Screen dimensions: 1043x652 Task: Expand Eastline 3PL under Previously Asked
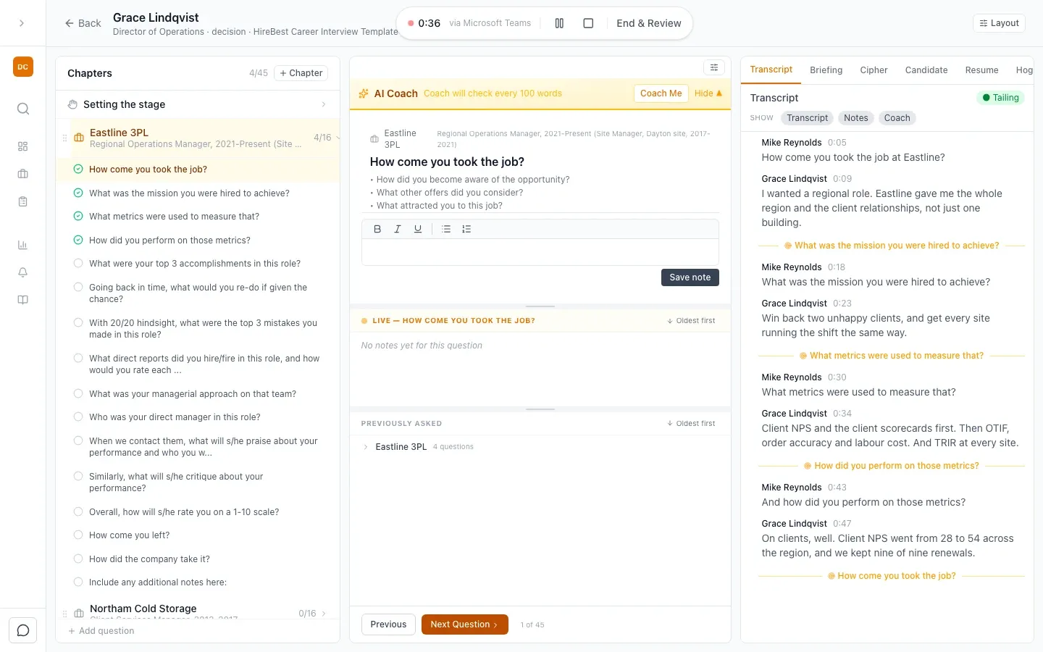coord(366,447)
